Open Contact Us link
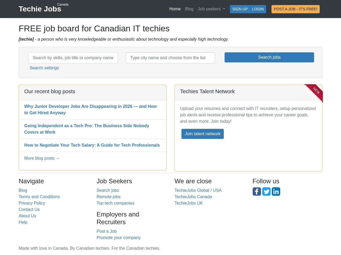Screen dimensions: 341x255 [29, 210]
